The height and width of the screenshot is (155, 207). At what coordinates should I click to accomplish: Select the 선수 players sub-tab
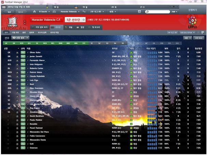click(6, 32)
